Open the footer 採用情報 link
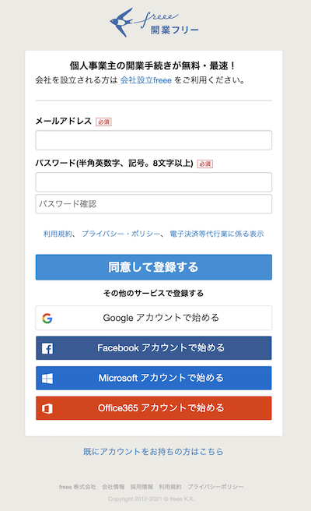The width and height of the screenshot is (311, 511). tap(142, 487)
